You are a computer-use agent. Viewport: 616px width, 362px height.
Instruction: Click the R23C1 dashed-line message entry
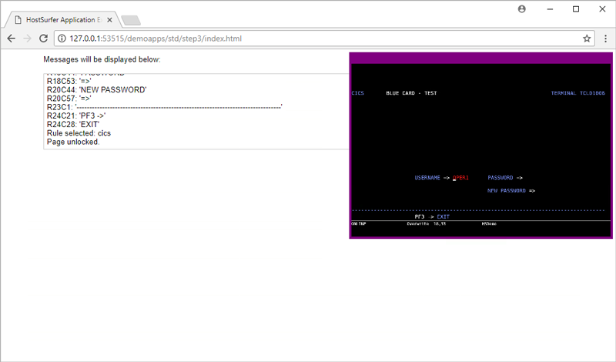[x=165, y=107]
